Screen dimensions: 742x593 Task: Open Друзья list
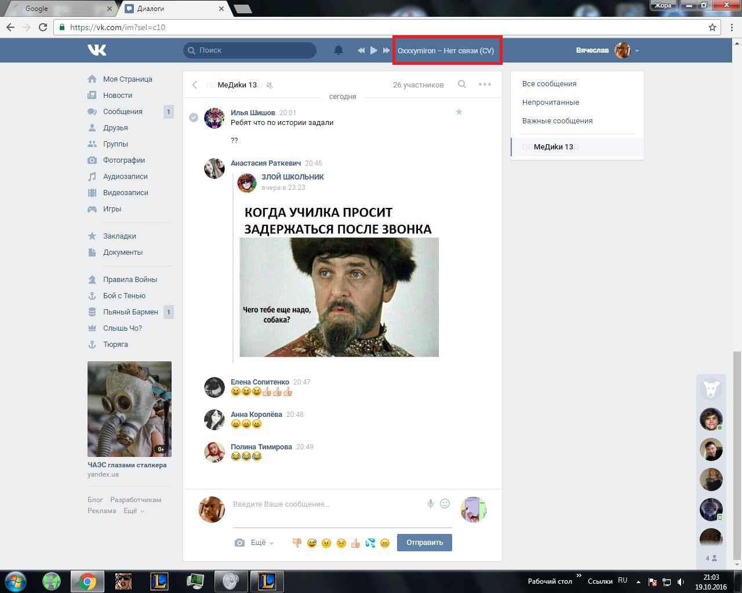115,127
